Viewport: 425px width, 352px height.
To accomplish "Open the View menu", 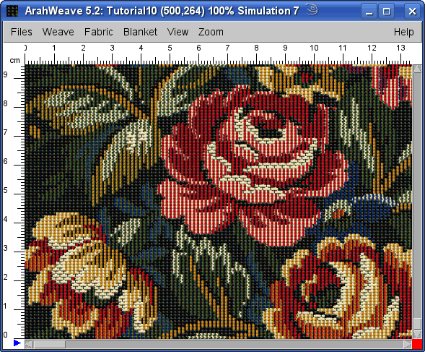I will (178, 32).
